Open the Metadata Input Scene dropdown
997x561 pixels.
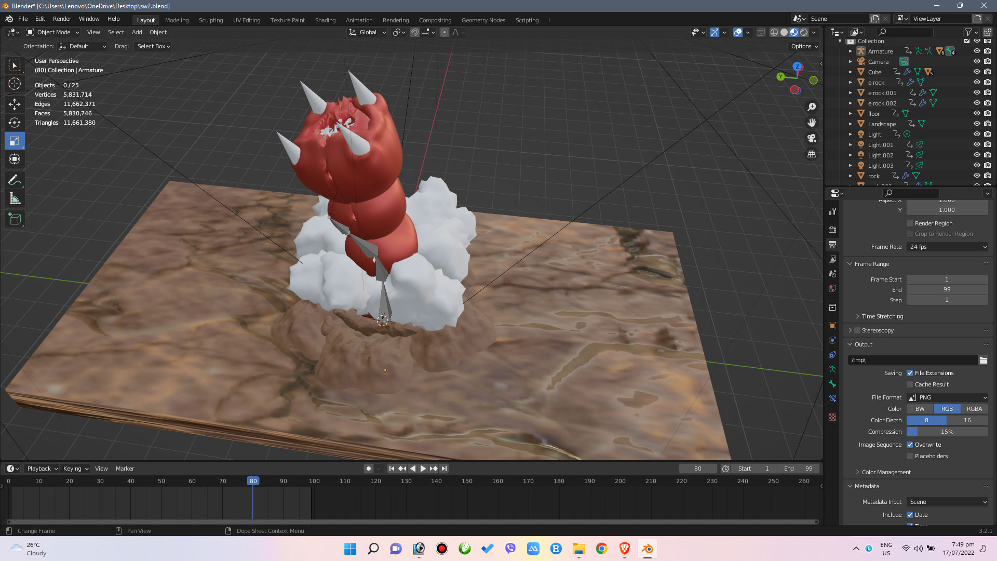947,502
